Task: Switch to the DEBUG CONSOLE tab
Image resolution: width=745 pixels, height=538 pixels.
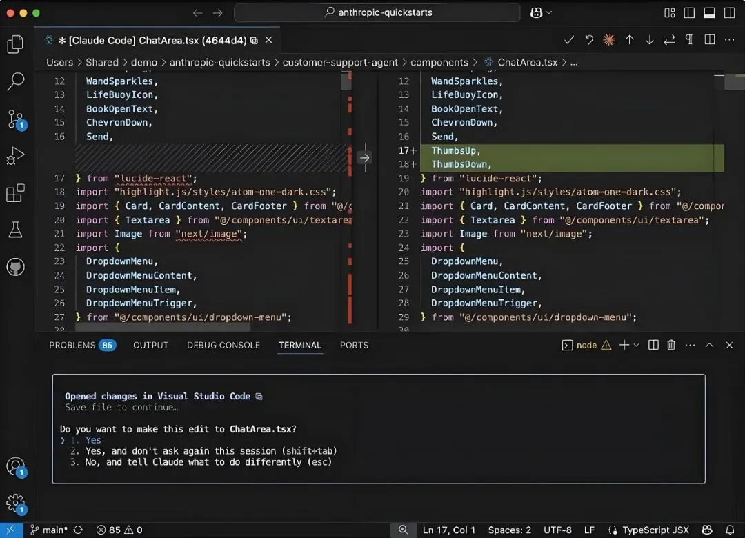Action: [223, 345]
